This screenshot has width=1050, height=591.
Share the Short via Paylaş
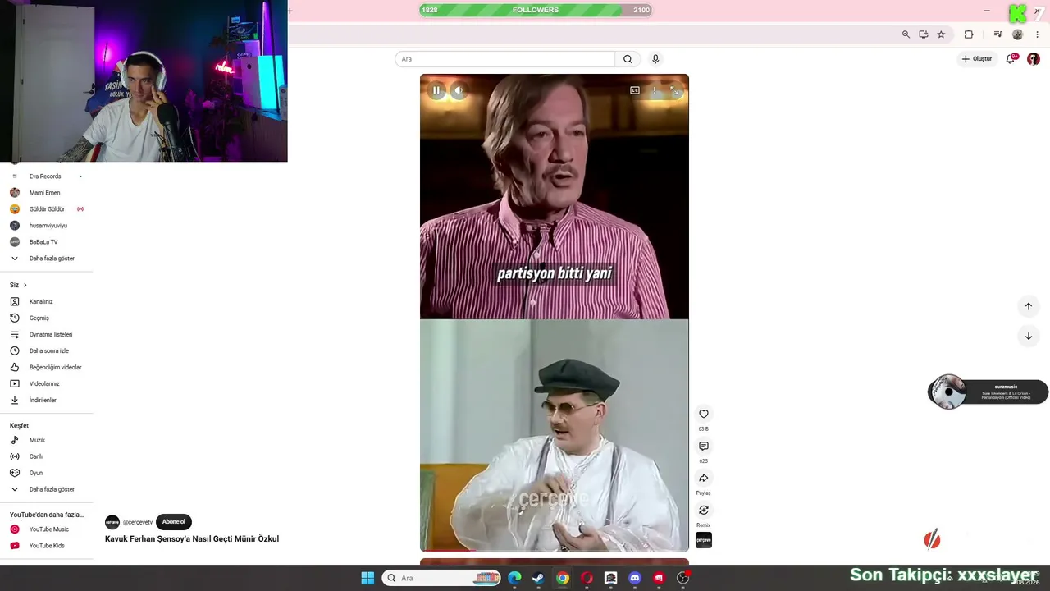coord(704,478)
